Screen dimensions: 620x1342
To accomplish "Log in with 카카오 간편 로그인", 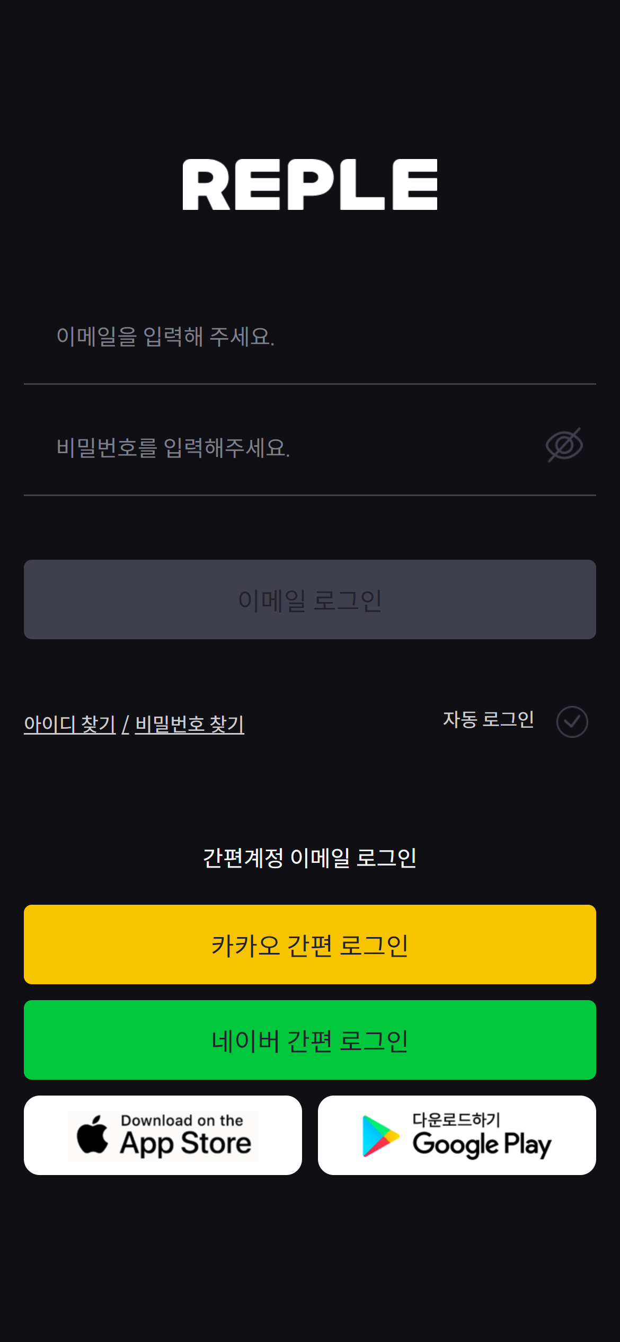I will [x=310, y=944].
